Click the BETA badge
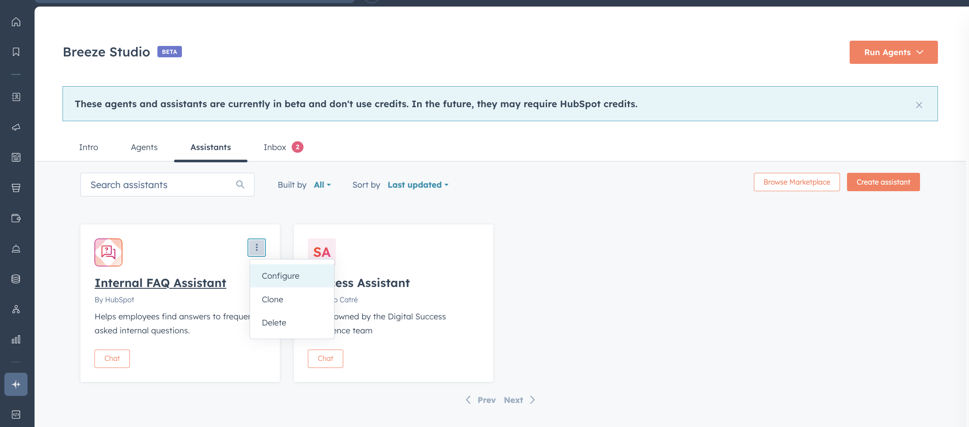Screen dimensions: 969x427 coord(170,52)
